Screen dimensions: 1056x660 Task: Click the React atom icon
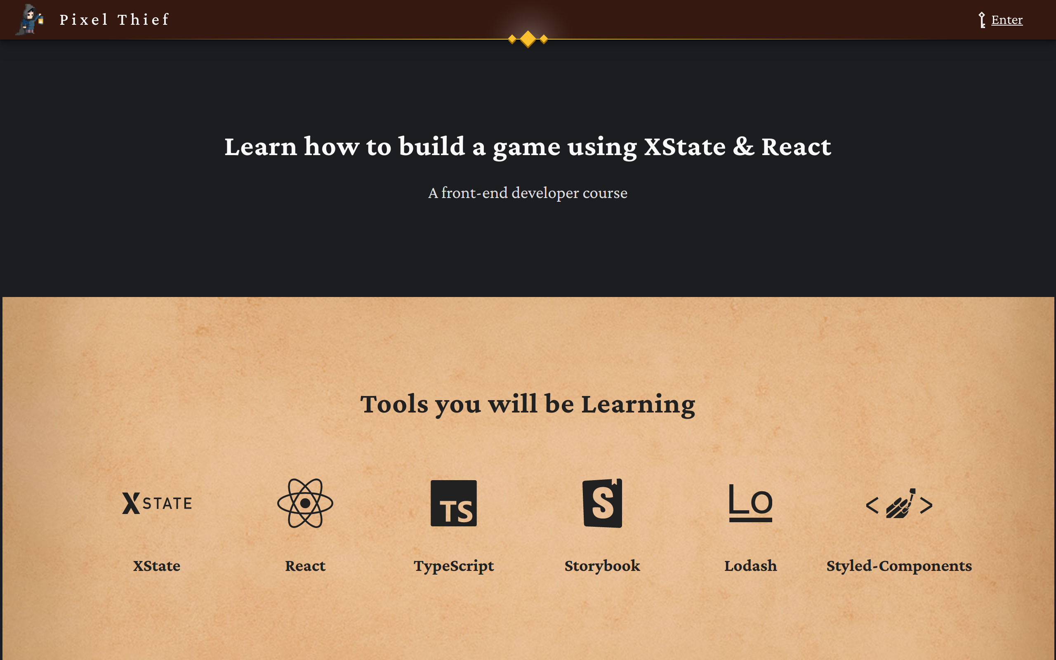[305, 503]
